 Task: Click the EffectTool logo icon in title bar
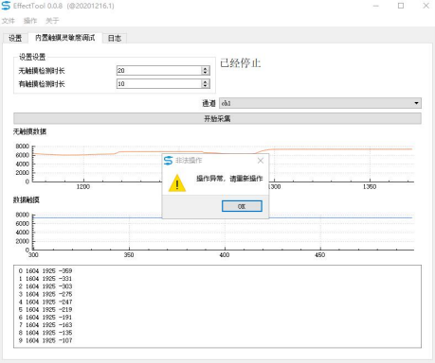6,6
